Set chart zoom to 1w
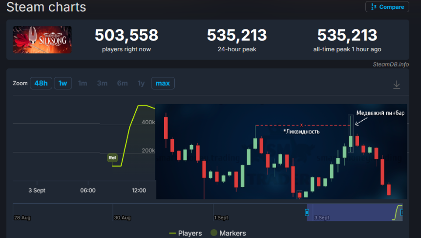421x238 pixels. pyautogui.click(x=63, y=83)
